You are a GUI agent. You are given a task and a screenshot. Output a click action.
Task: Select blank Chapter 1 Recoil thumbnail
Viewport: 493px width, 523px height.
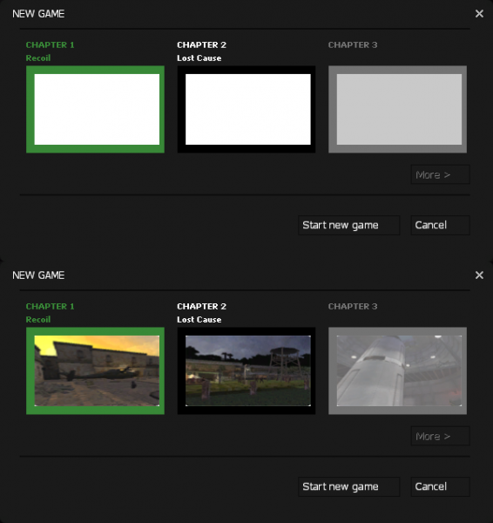(95, 110)
